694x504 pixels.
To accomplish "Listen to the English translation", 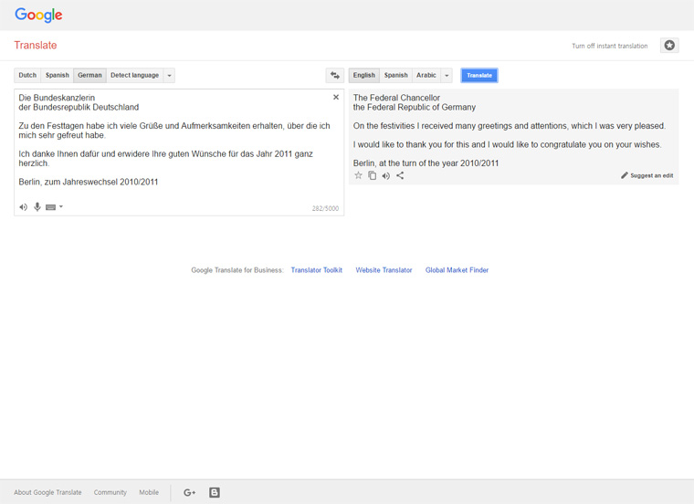I will [385, 175].
